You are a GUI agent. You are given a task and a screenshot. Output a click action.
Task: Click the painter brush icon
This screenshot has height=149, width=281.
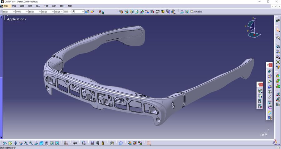(87, 12)
